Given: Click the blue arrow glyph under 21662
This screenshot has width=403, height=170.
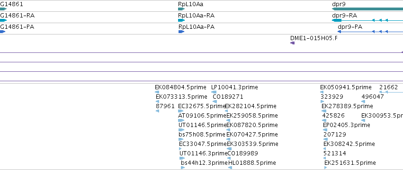Looking at the screenshot, I should 391,92.
